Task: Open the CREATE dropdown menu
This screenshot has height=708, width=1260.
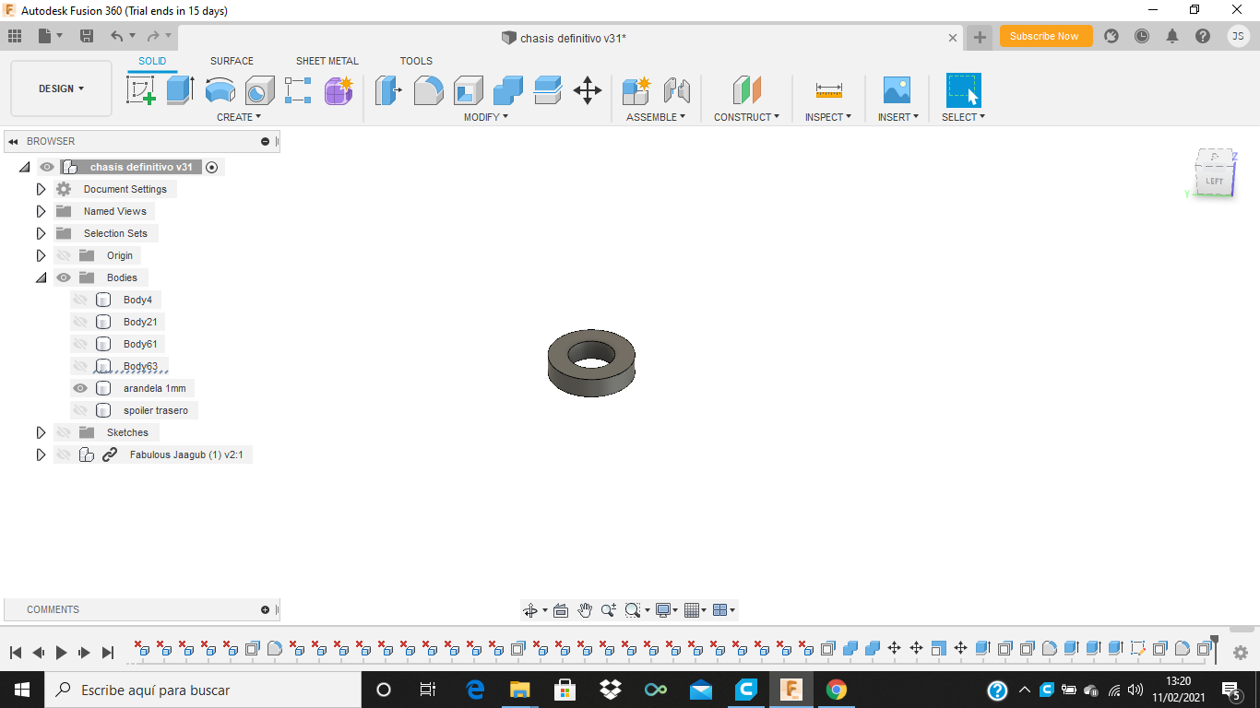Action: (x=238, y=117)
